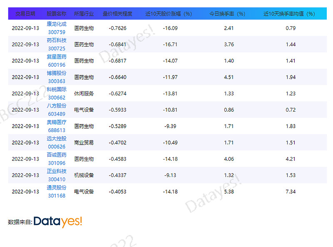Click the 今日换手率 (%) header

pyautogui.click(x=227, y=14)
